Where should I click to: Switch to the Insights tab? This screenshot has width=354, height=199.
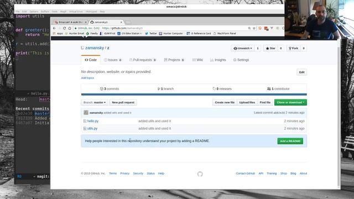coord(218,60)
